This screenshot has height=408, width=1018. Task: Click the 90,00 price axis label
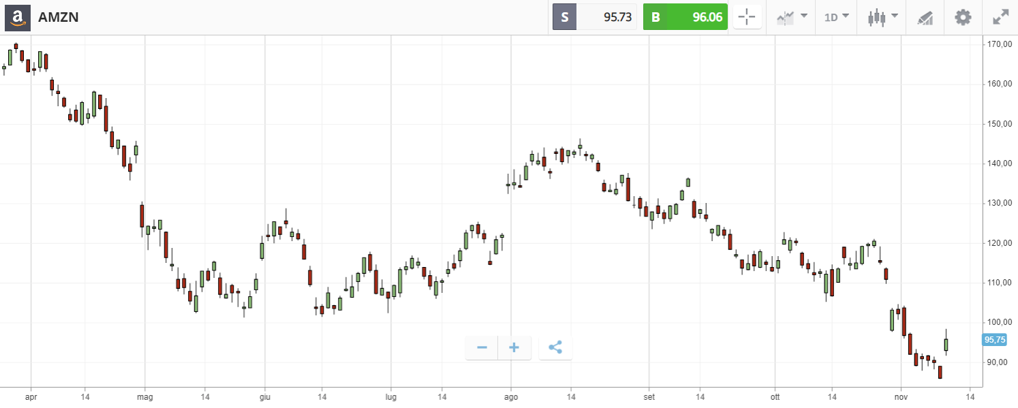(997, 362)
